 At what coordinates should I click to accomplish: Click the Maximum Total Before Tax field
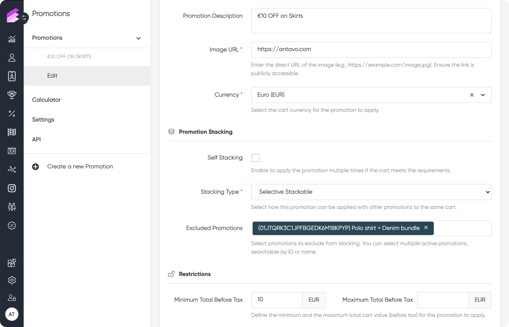click(x=443, y=300)
